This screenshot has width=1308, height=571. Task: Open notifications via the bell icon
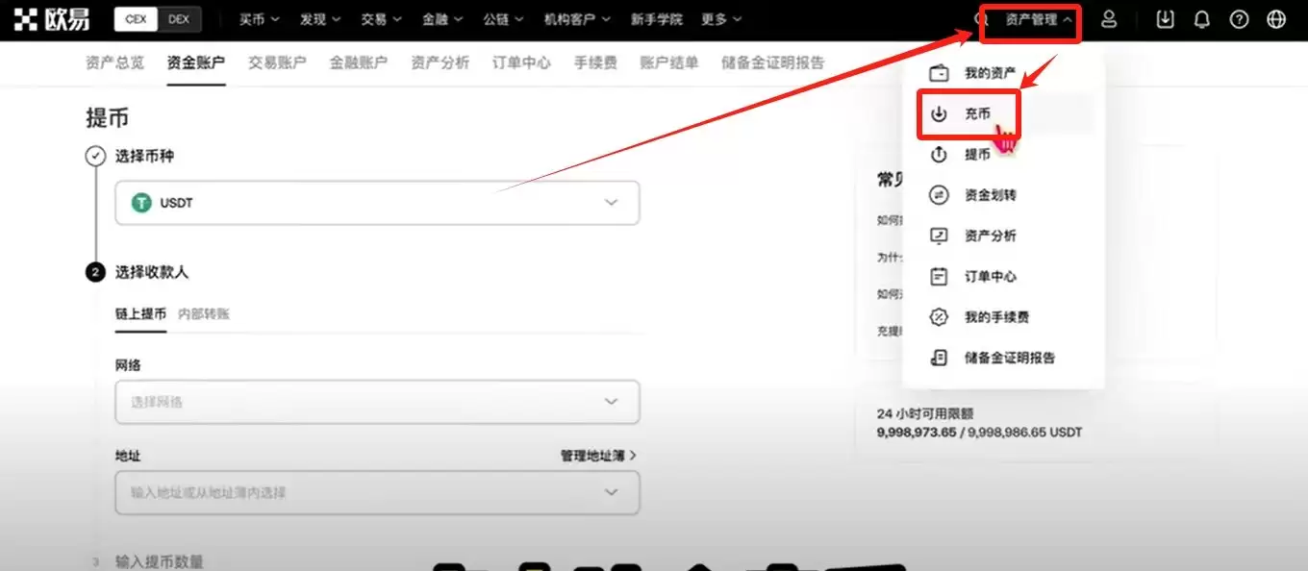(1202, 18)
